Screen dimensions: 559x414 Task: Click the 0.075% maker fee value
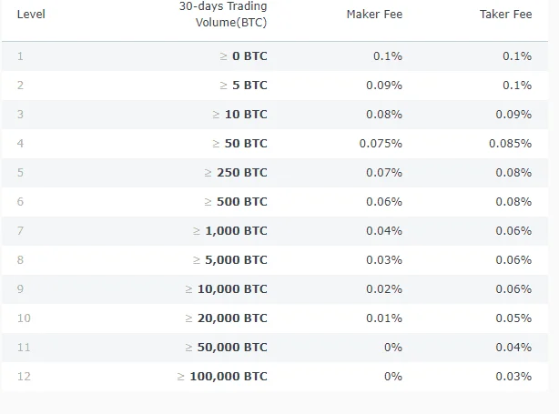point(381,143)
